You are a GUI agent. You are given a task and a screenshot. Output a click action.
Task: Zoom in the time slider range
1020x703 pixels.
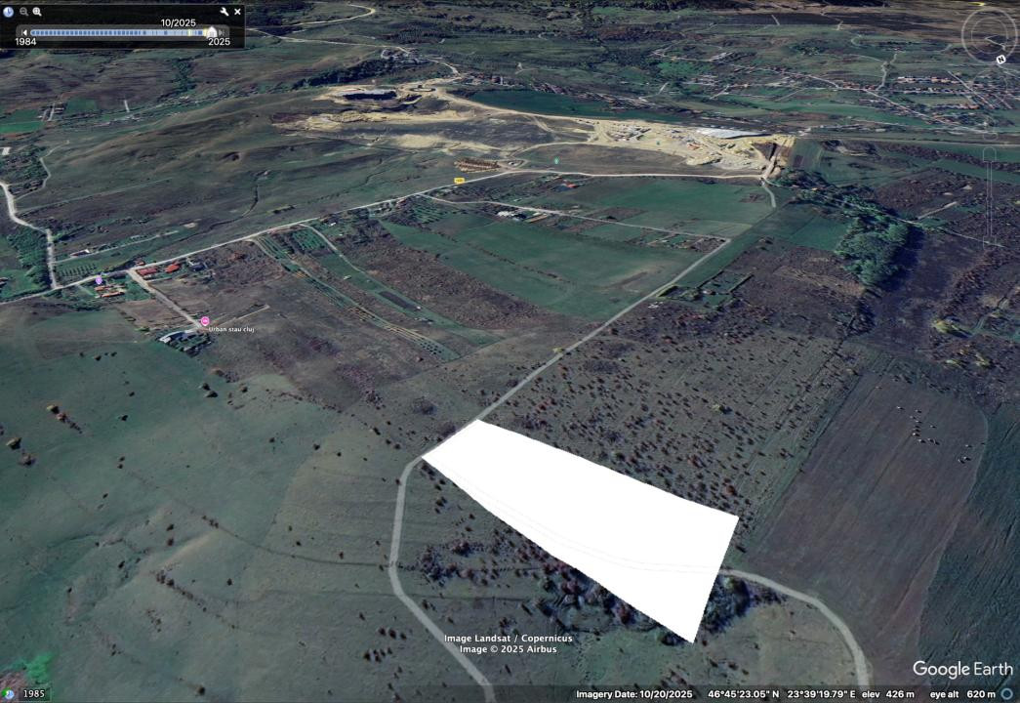37,12
